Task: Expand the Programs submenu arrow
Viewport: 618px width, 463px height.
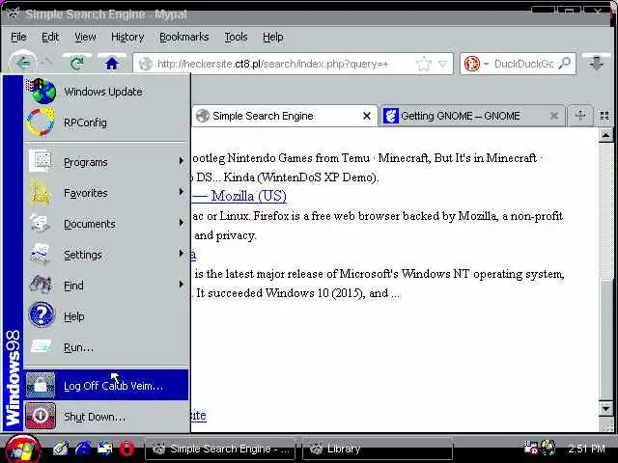Action: click(x=181, y=161)
